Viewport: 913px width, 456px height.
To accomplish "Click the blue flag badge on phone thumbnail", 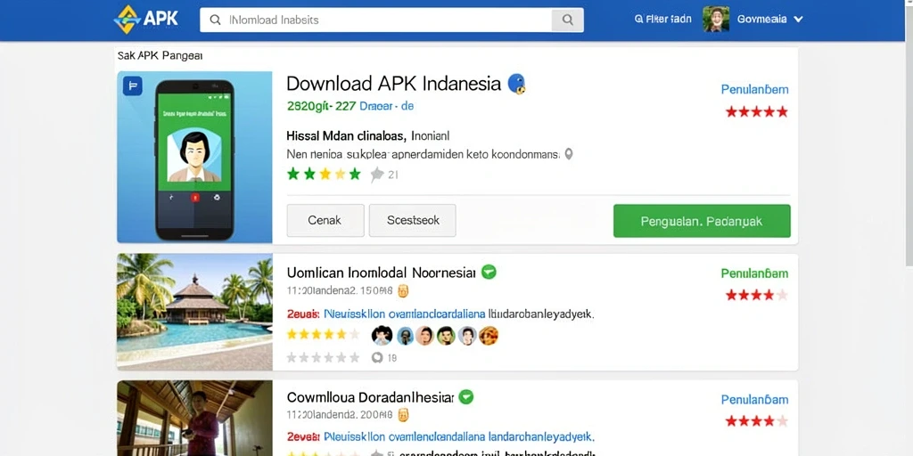I will [x=132, y=86].
